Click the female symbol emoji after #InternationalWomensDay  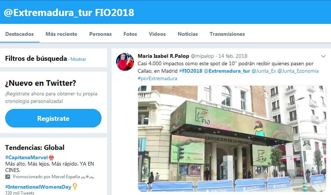click(75, 186)
